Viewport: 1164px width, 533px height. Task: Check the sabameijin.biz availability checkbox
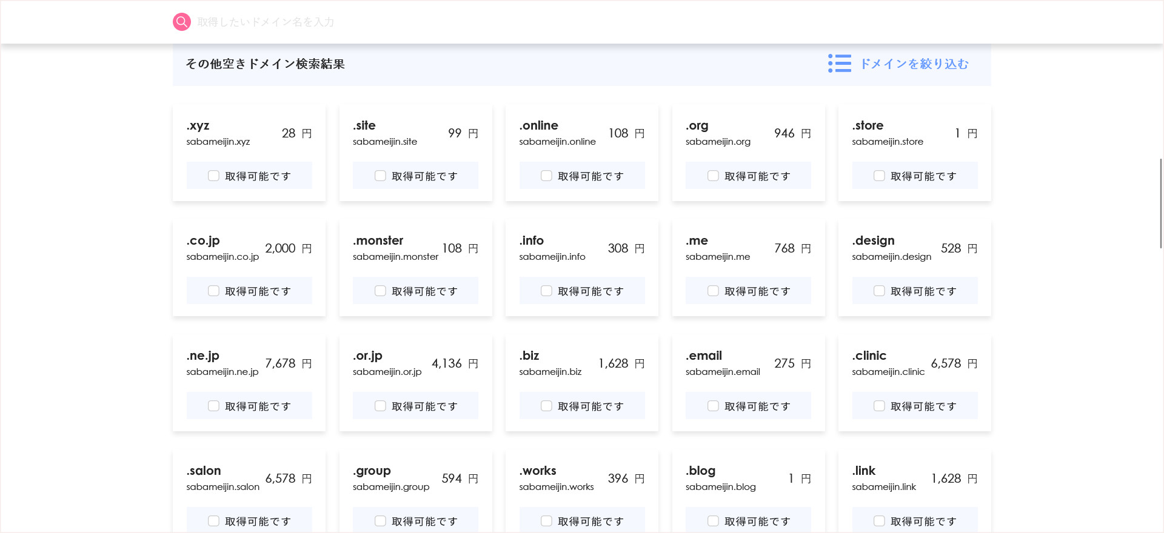tap(546, 406)
